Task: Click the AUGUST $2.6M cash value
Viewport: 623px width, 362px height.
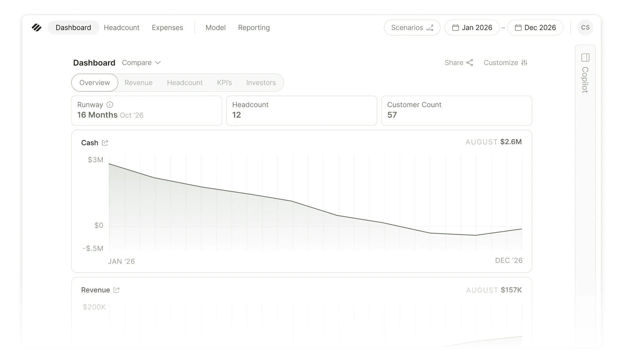Action: click(493, 142)
